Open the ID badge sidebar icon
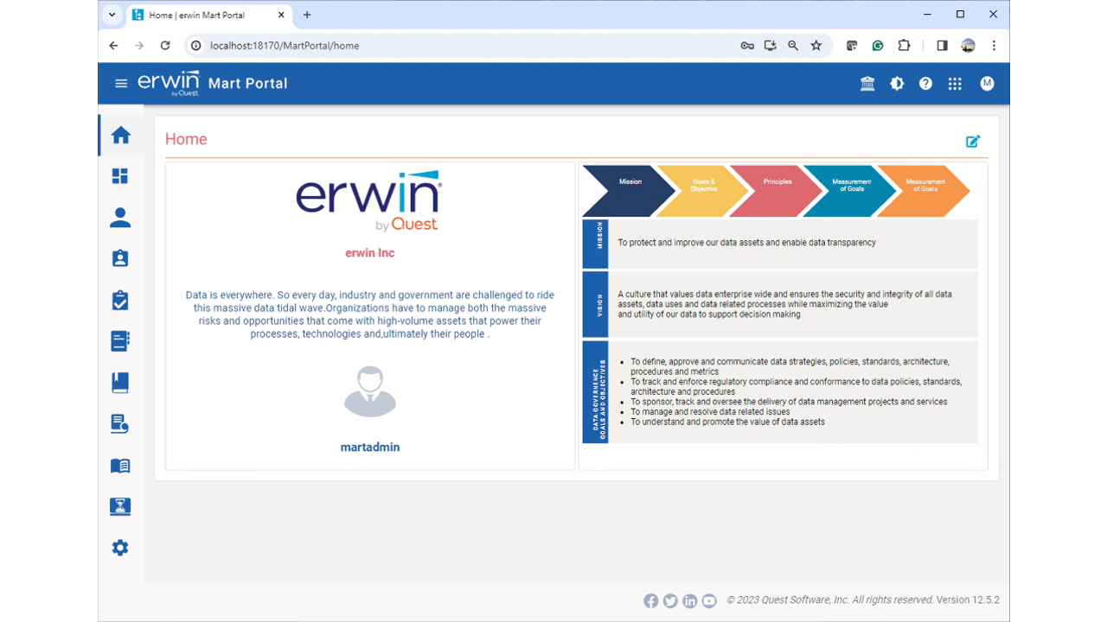 (120, 258)
